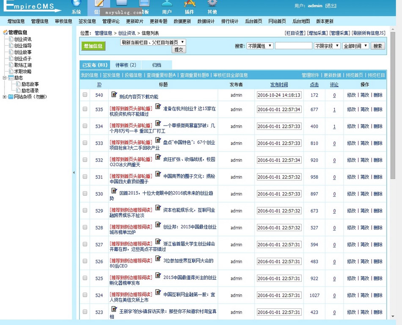Tick the checkbox for row ID 528
Viewport: 402px width, 325px height.
[85, 227]
